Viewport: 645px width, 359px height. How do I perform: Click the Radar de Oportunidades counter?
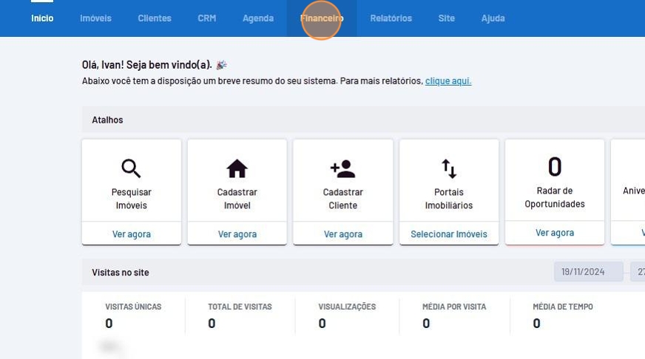click(x=555, y=166)
